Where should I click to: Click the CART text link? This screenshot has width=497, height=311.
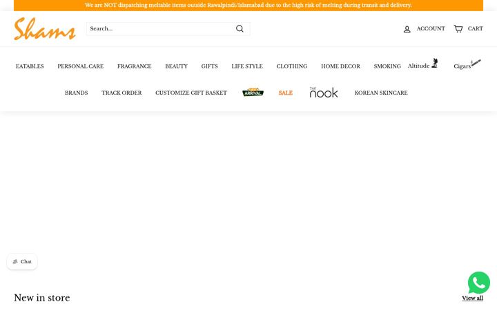point(476,28)
